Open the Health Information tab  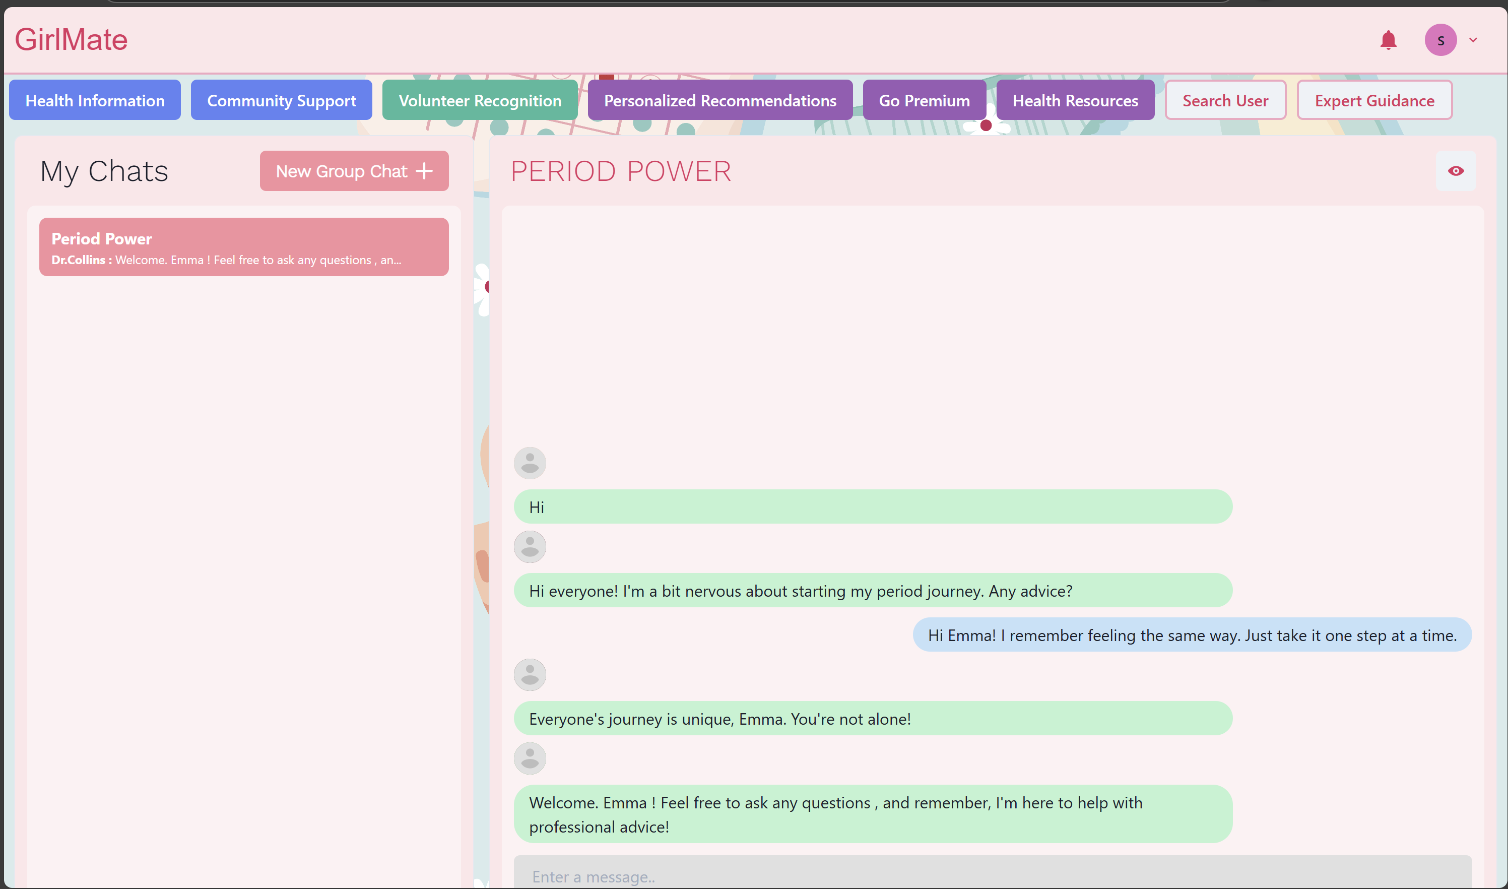[95, 100]
